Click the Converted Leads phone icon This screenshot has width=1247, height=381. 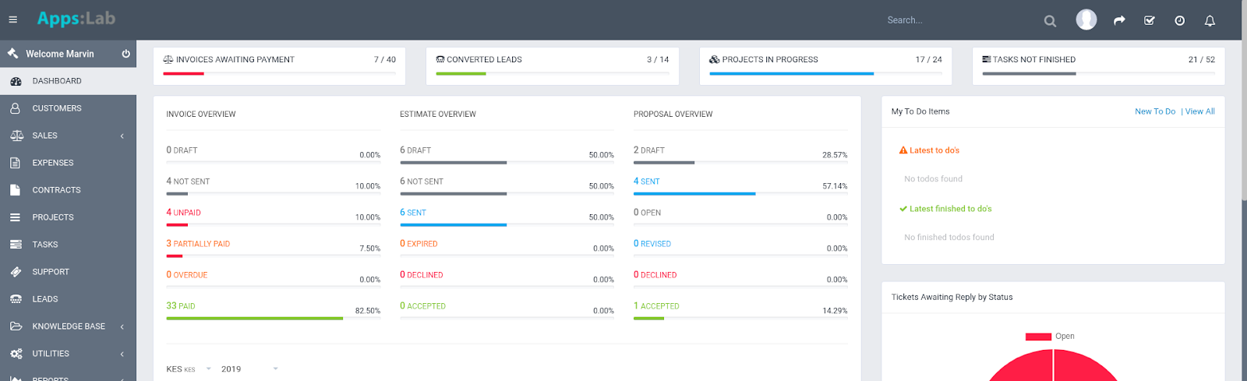pos(440,59)
